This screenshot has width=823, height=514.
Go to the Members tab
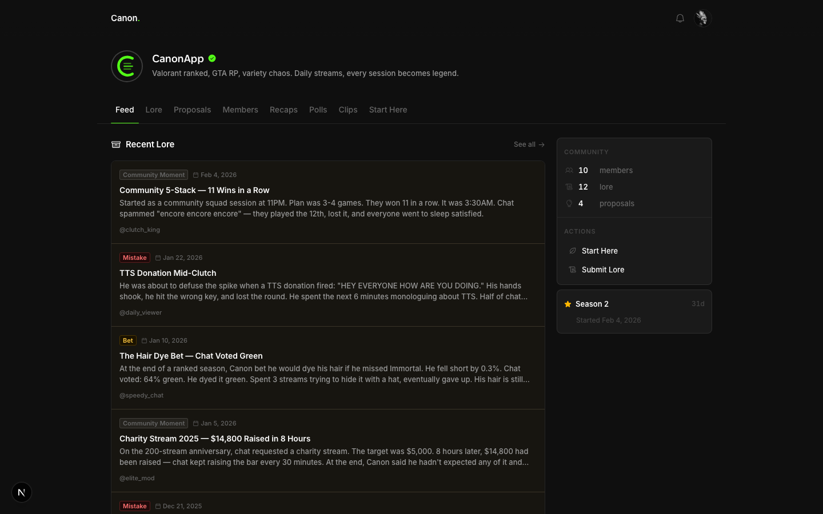click(240, 110)
